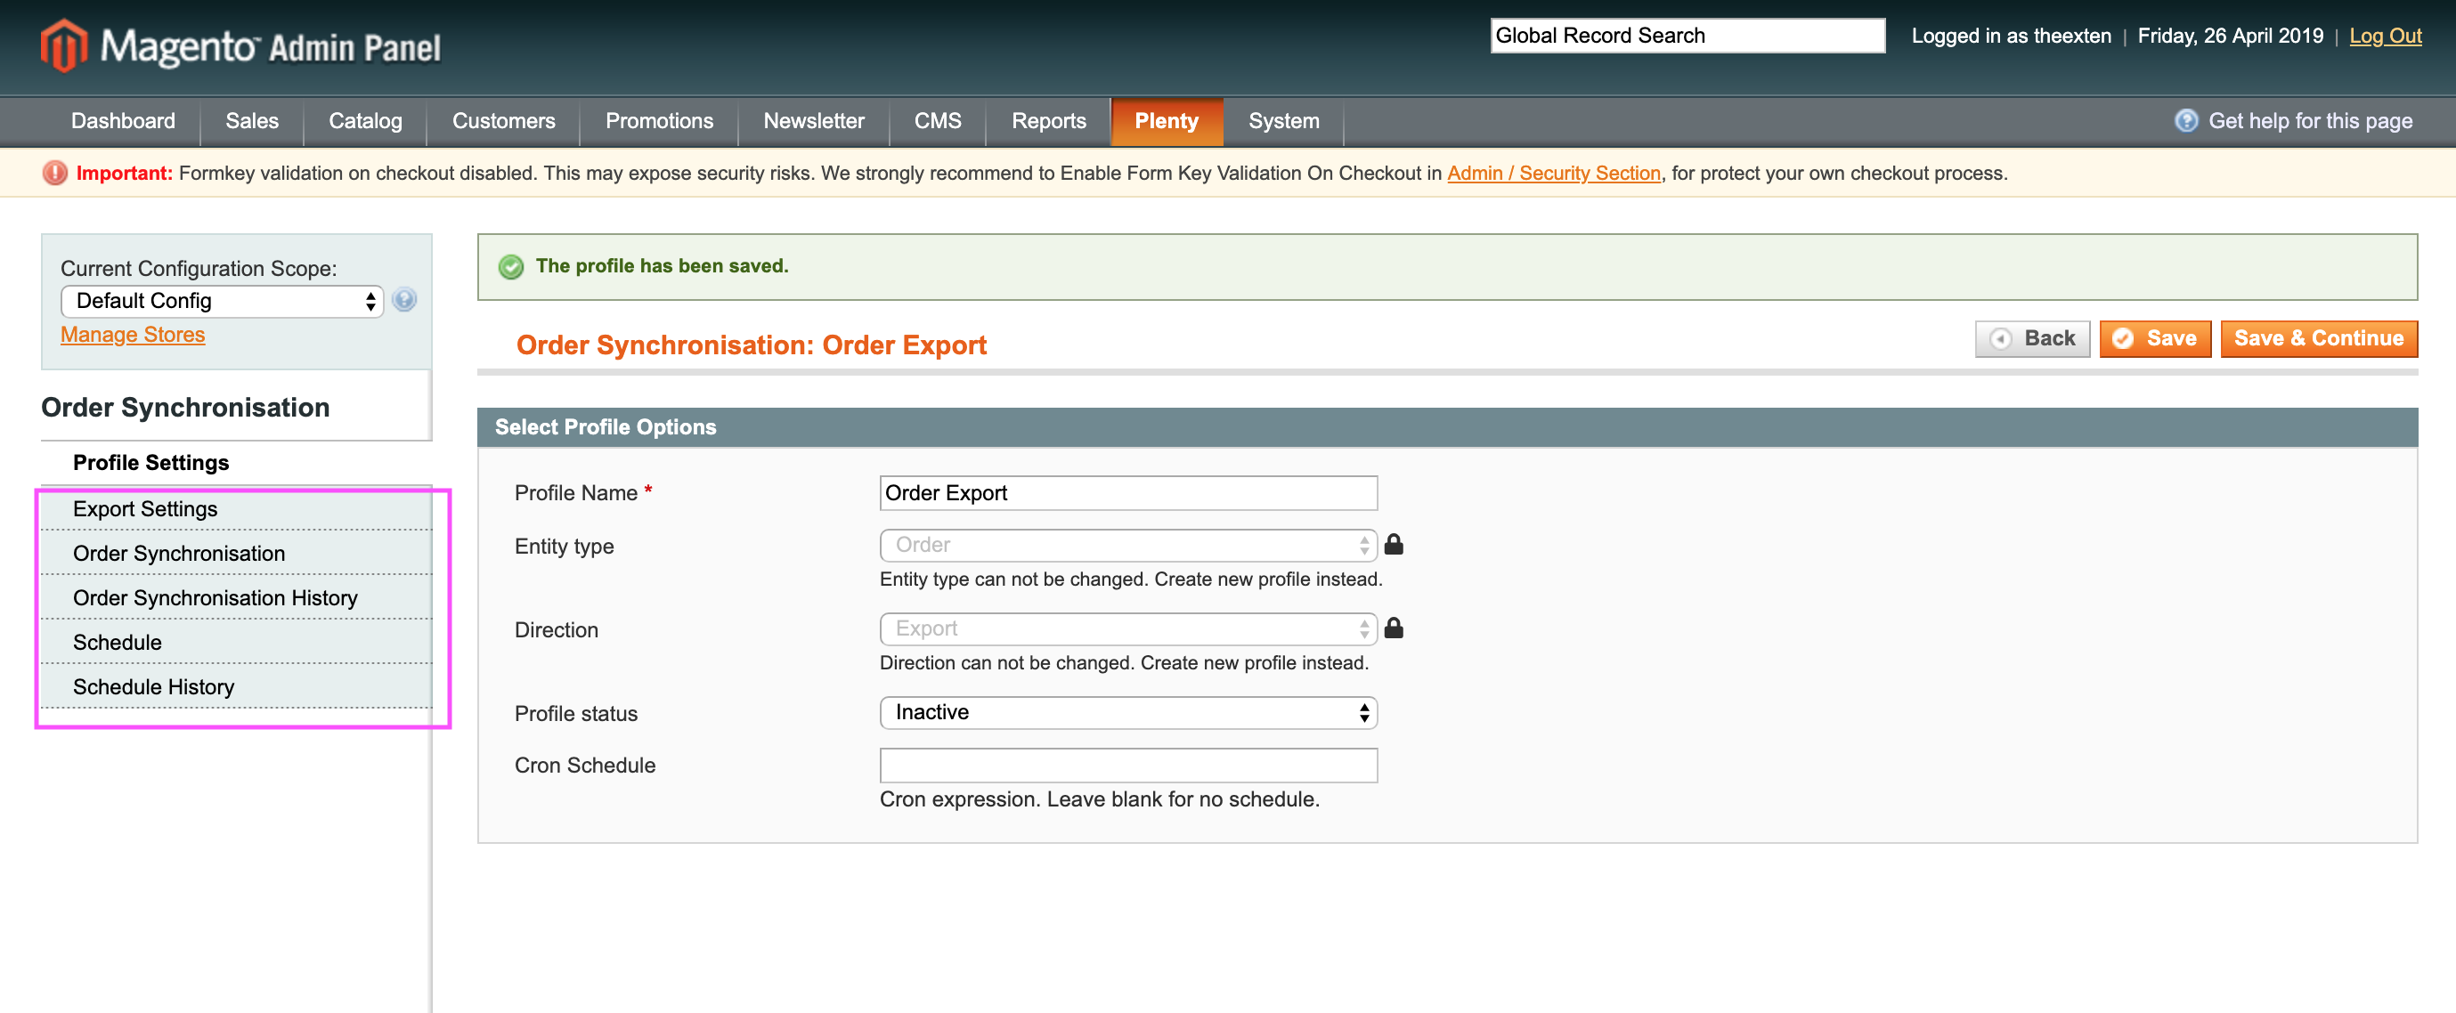Open the Plenty menu
2456x1013 pixels.
point(1166,121)
